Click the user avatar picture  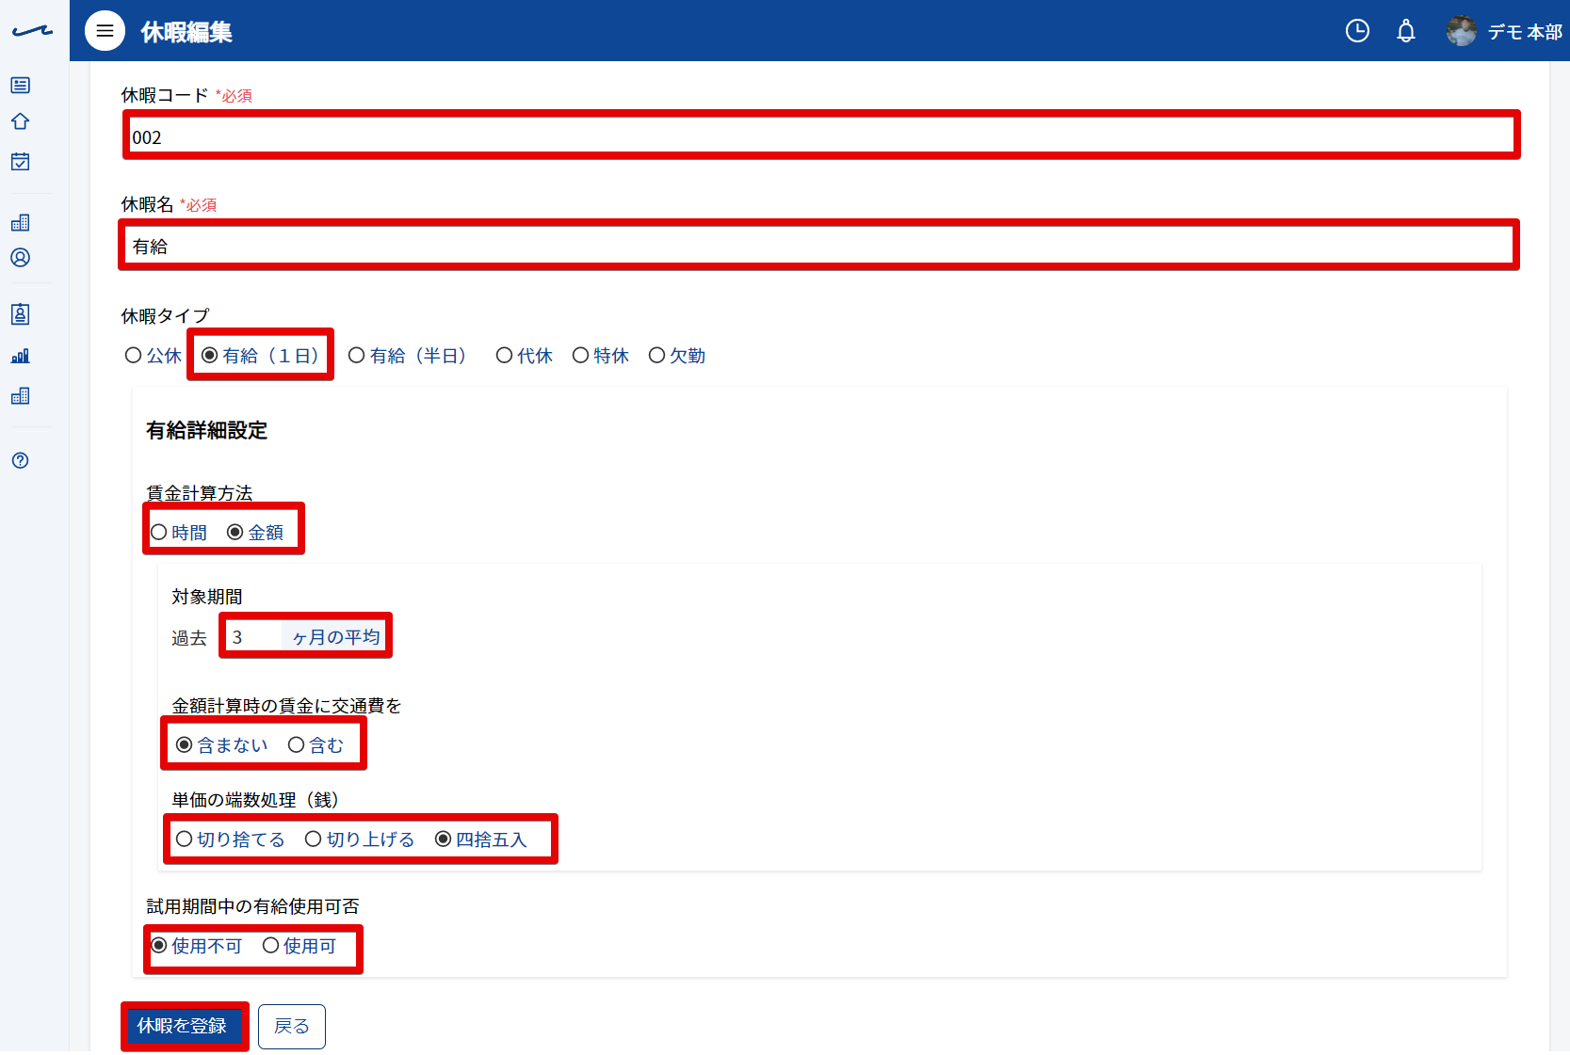[x=1461, y=31]
